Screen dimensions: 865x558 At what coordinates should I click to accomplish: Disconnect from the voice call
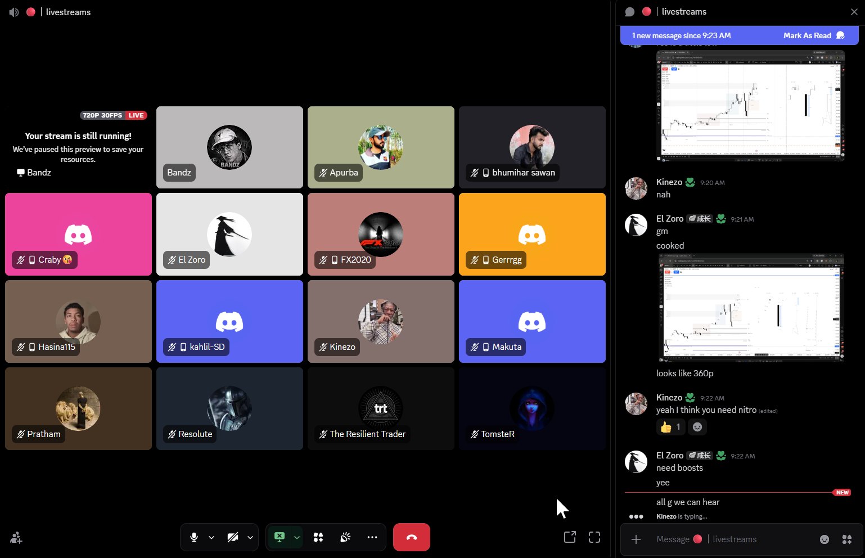click(x=412, y=537)
